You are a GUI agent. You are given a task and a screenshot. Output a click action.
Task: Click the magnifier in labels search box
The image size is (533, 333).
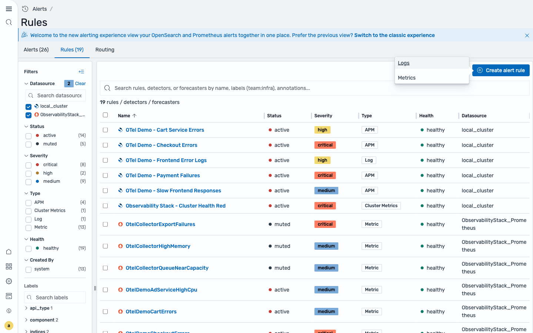[x=29, y=297]
